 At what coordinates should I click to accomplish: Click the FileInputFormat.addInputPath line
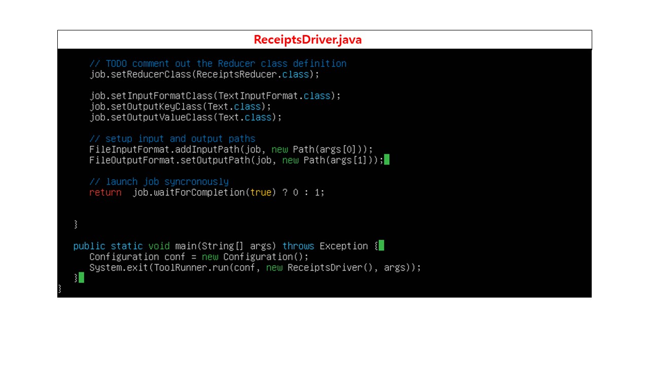pyautogui.click(x=231, y=150)
